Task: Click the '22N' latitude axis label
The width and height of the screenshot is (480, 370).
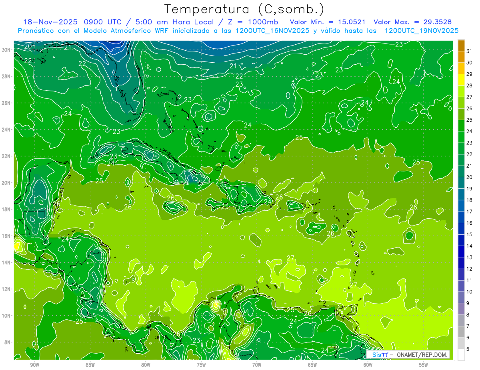Action: 6,156
